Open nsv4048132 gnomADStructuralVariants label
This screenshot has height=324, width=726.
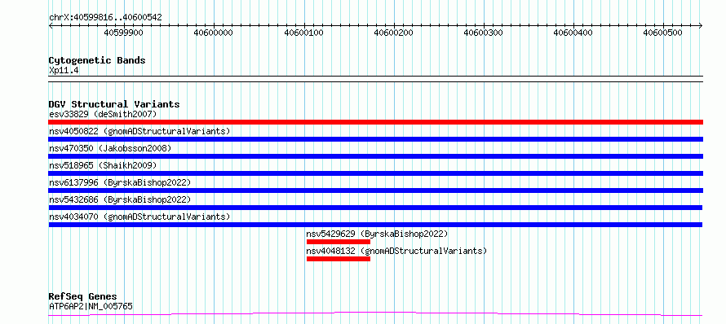coord(396,251)
